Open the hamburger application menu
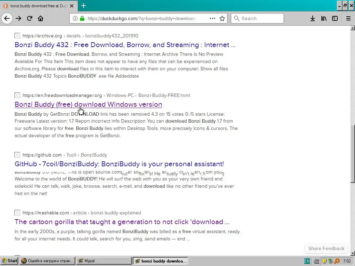The height and width of the screenshot is (266, 355). pyautogui.click(x=348, y=18)
